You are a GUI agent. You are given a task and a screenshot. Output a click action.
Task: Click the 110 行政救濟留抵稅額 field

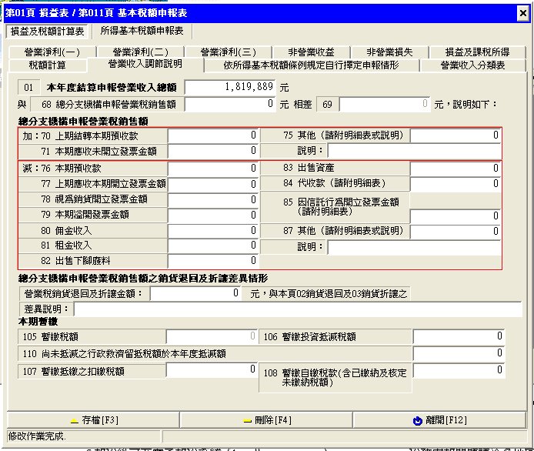tap(459, 353)
